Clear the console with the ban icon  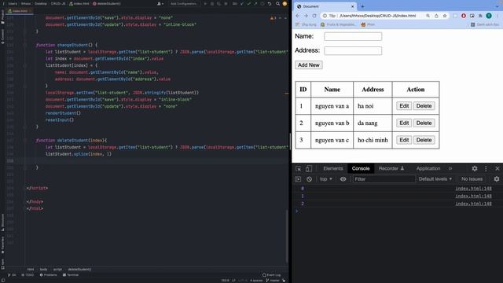[309, 179]
